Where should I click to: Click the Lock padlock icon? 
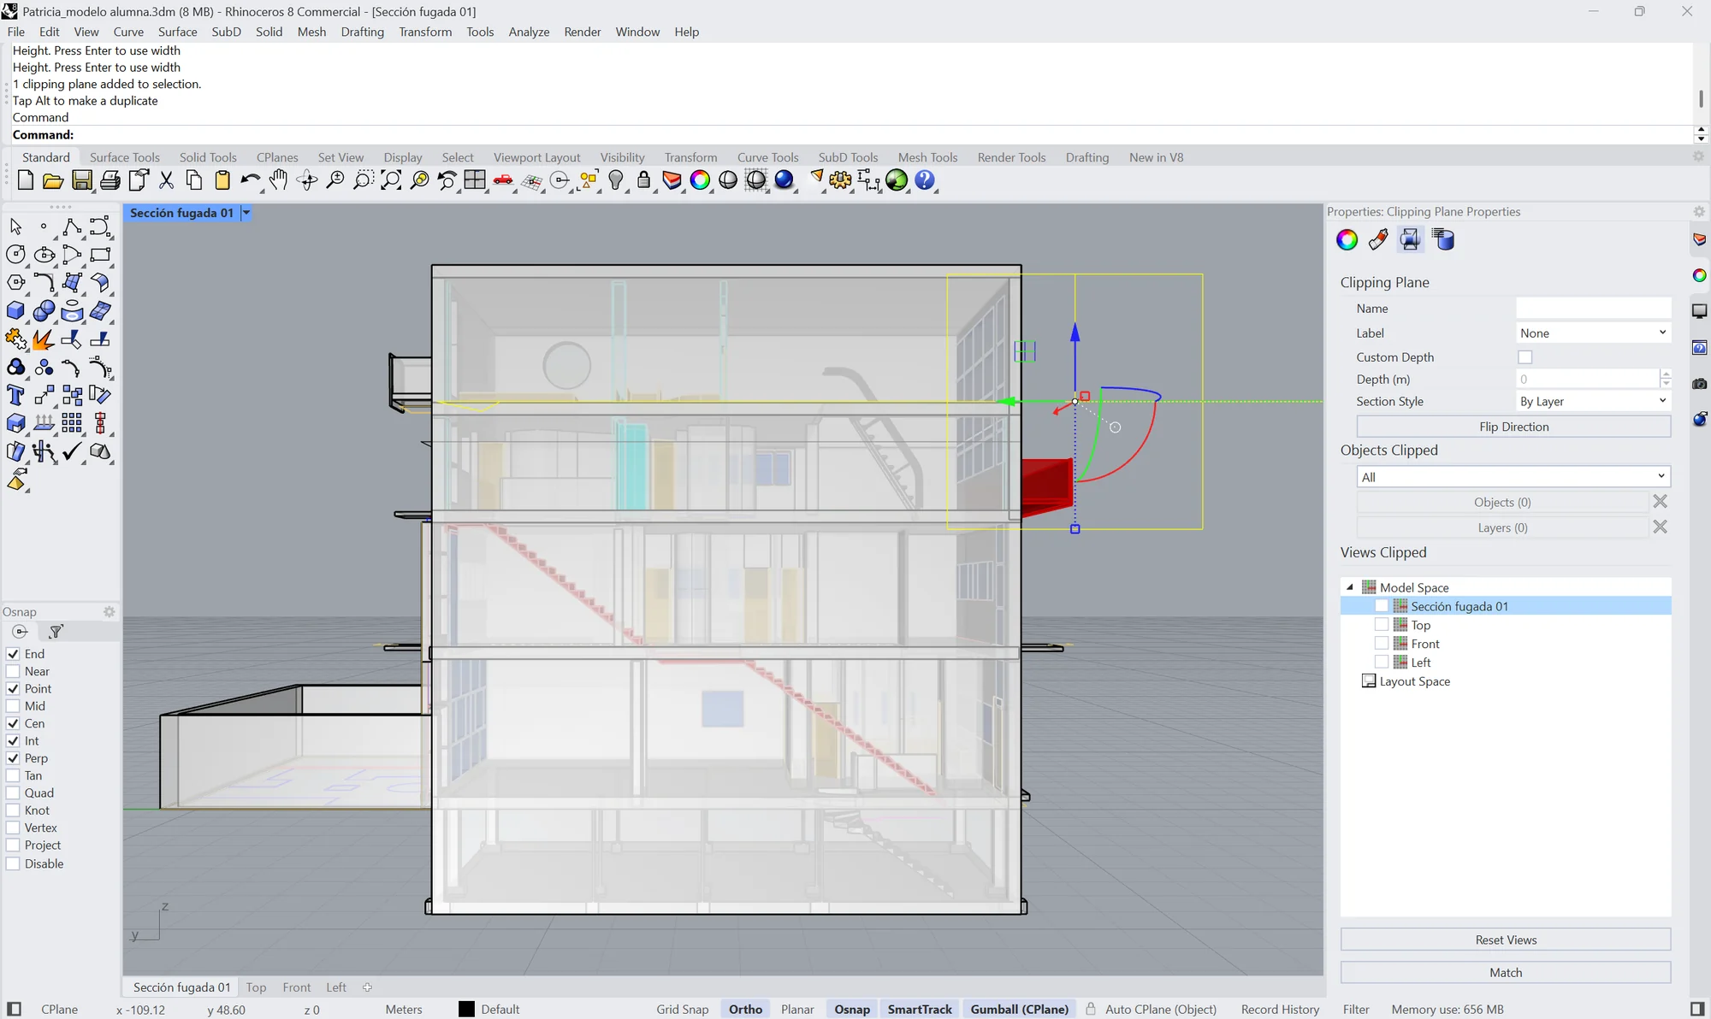click(x=644, y=180)
